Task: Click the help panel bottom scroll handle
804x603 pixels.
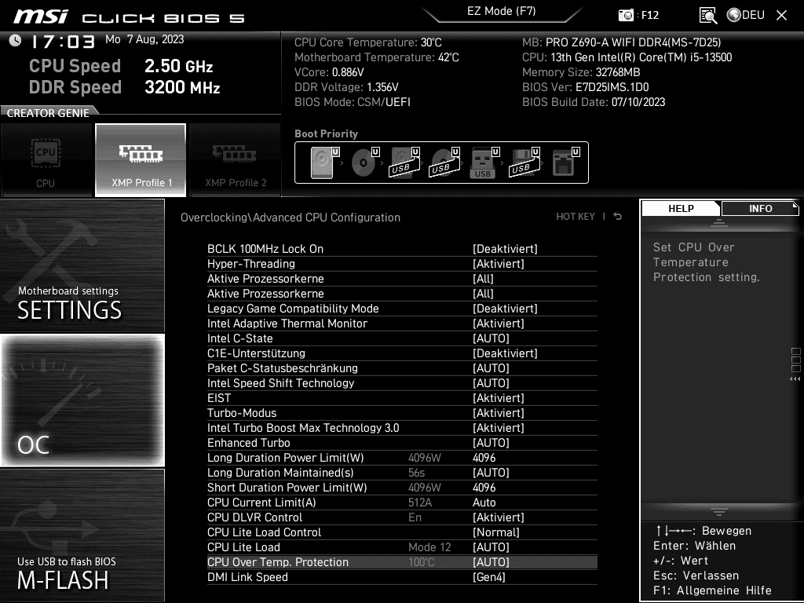Action: [x=719, y=511]
